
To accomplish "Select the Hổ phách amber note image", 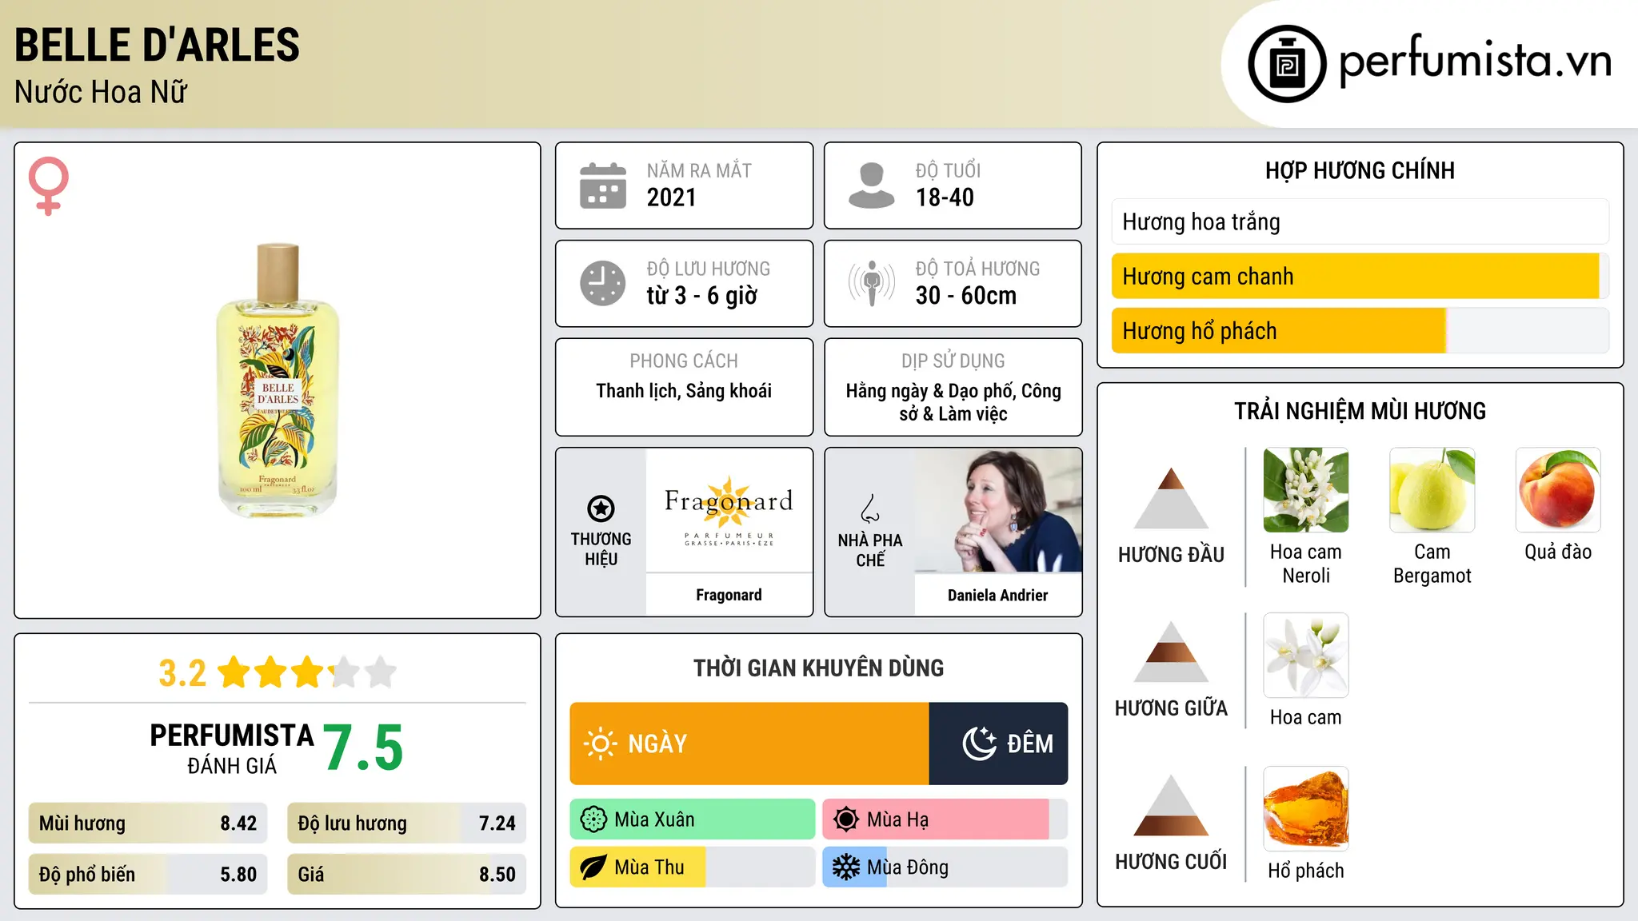I will pyautogui.click(x=1306, y=809).
